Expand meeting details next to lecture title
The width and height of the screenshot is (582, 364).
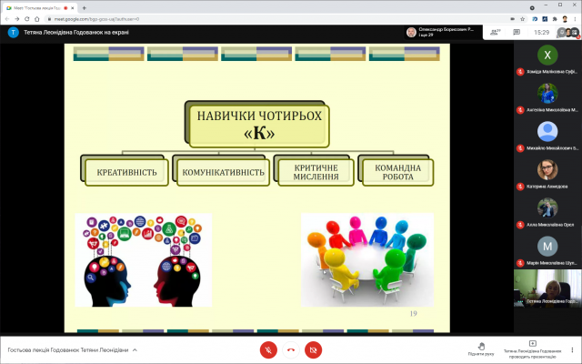(135, 349)
